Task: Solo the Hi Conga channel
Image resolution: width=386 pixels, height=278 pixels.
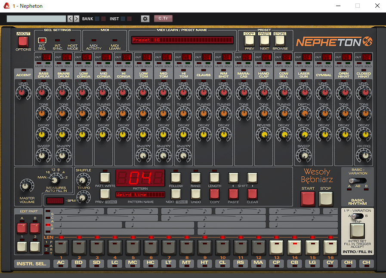Action: point(128,63)
